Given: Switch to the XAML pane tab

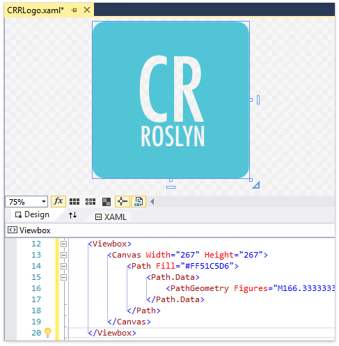Looking at the screenshot, I should (111, 217).
